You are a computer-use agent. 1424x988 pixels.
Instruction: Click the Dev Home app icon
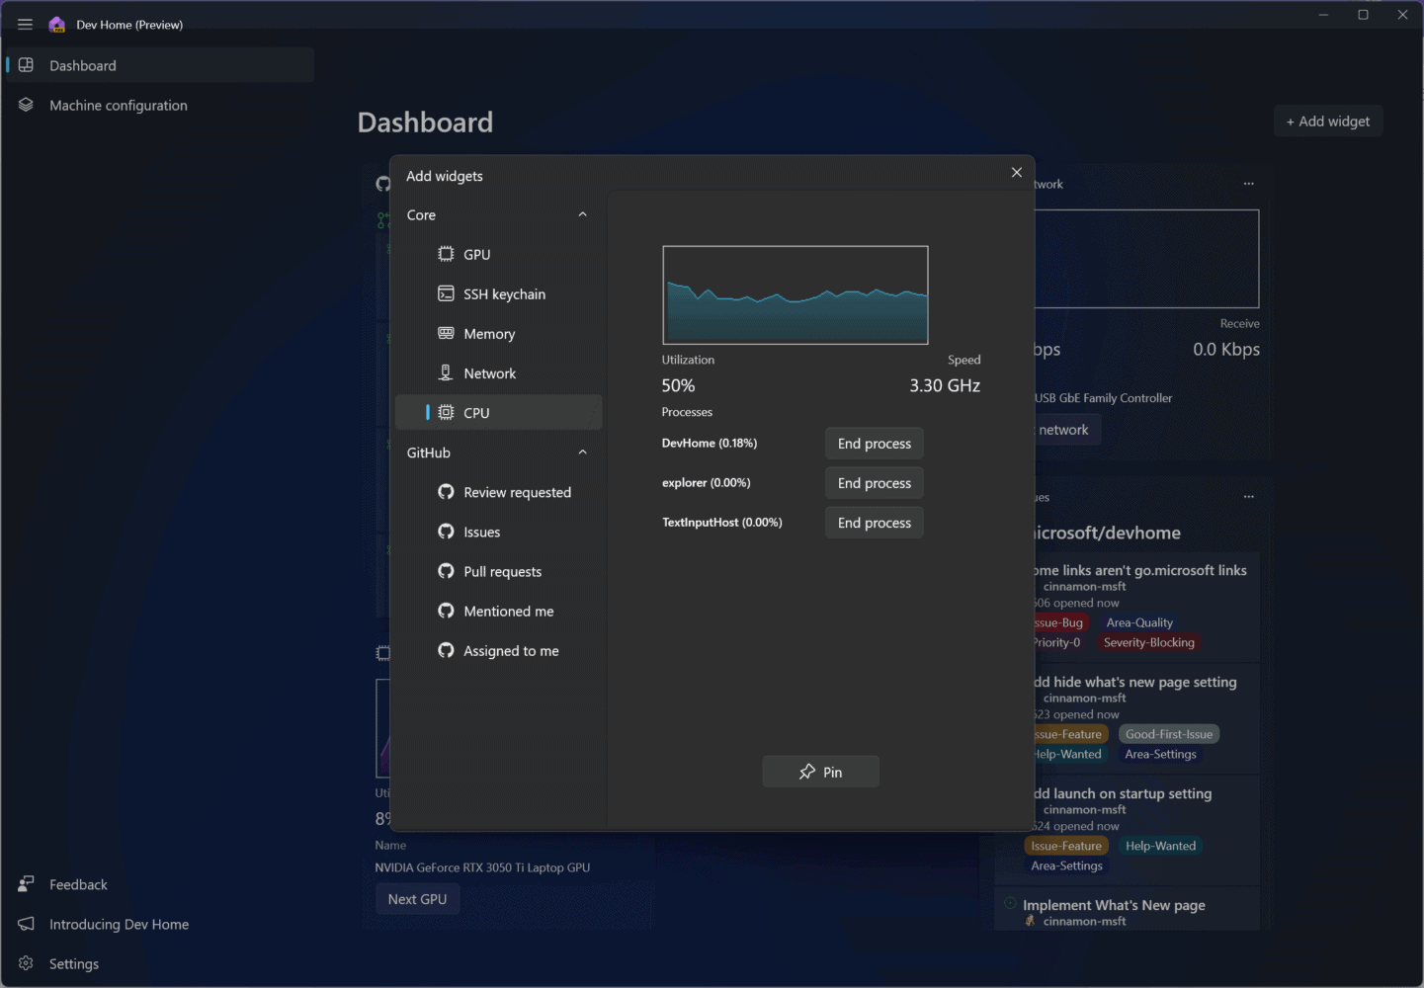tap(57, 25)
